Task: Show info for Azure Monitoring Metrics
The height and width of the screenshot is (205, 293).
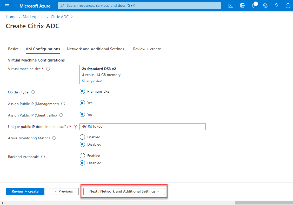Action: (x=54, y=138)
